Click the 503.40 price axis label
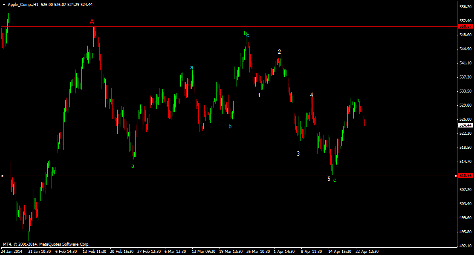The image size is (474, 255). pos(465,204)
